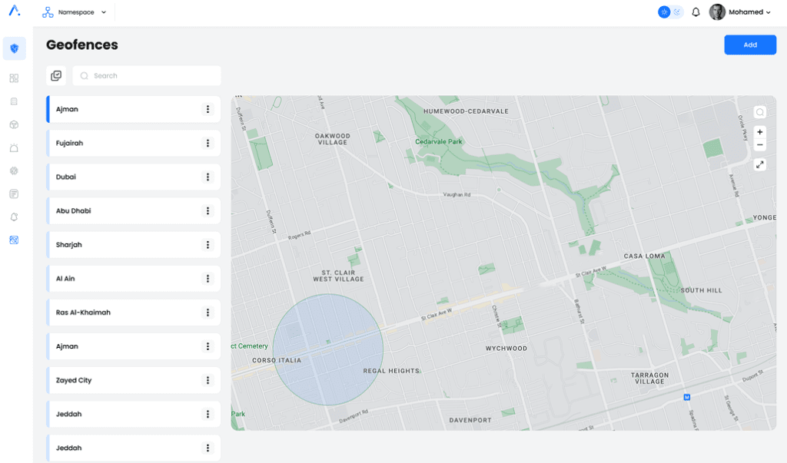Screen dimensions: 787x463
Task: Click the Add button
Action: click(749, 45)
